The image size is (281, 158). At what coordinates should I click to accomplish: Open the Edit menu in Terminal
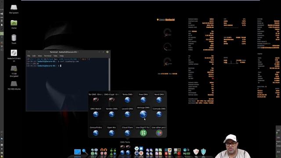34,56
